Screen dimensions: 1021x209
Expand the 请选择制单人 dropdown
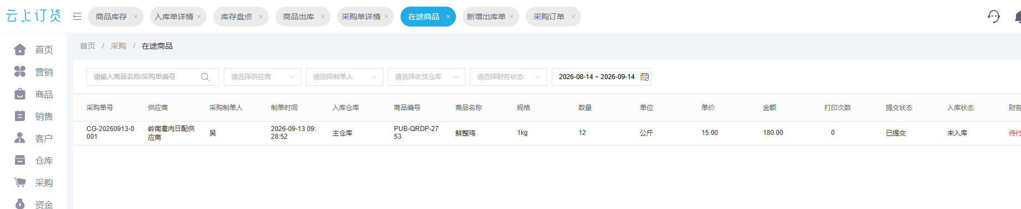(x=345, y=77)
